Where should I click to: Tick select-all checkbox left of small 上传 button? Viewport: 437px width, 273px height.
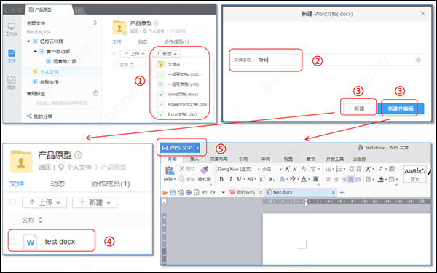pyautogui.click(x=114, y=53)
